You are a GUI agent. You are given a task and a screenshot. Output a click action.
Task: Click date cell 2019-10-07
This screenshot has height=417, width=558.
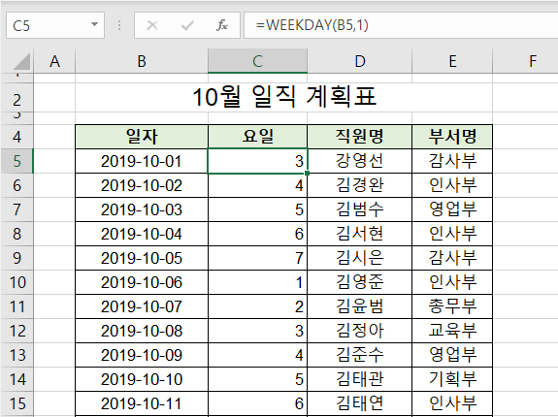142,306
